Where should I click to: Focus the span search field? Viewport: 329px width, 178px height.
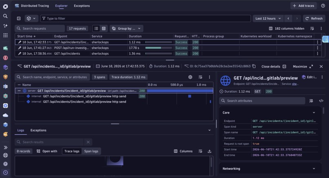click(52, 77)
